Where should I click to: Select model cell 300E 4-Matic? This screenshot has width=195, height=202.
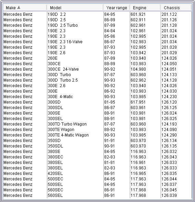pyautogui.click(x=60, y=97)
